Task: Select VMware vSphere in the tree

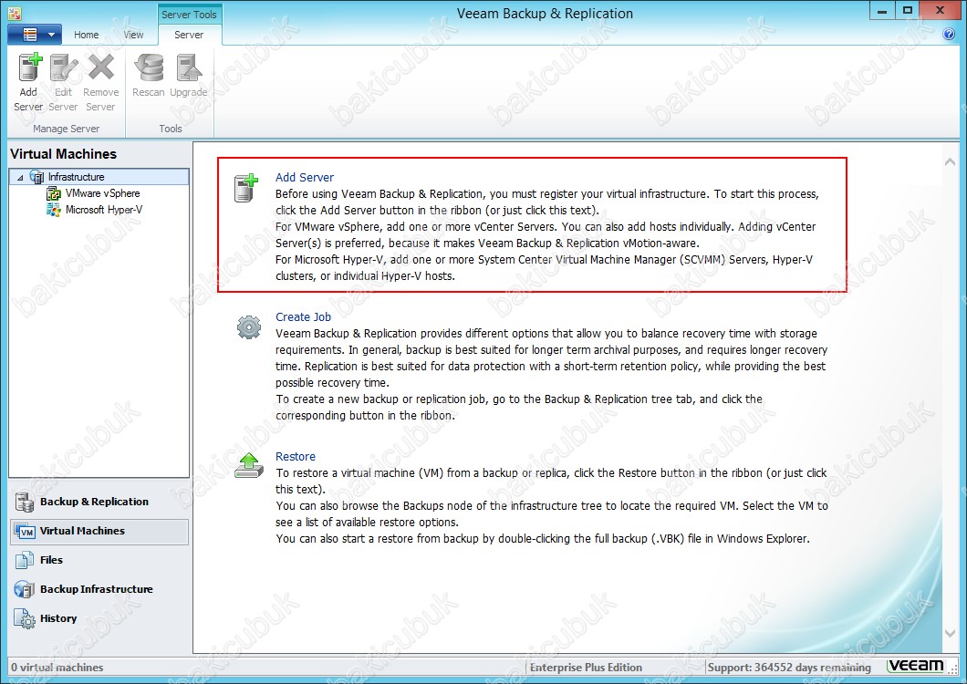Action: (x=102, y=193)
